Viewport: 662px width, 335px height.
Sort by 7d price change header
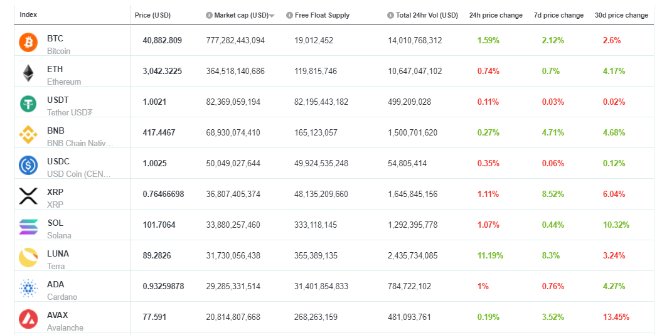coord(558,15)
